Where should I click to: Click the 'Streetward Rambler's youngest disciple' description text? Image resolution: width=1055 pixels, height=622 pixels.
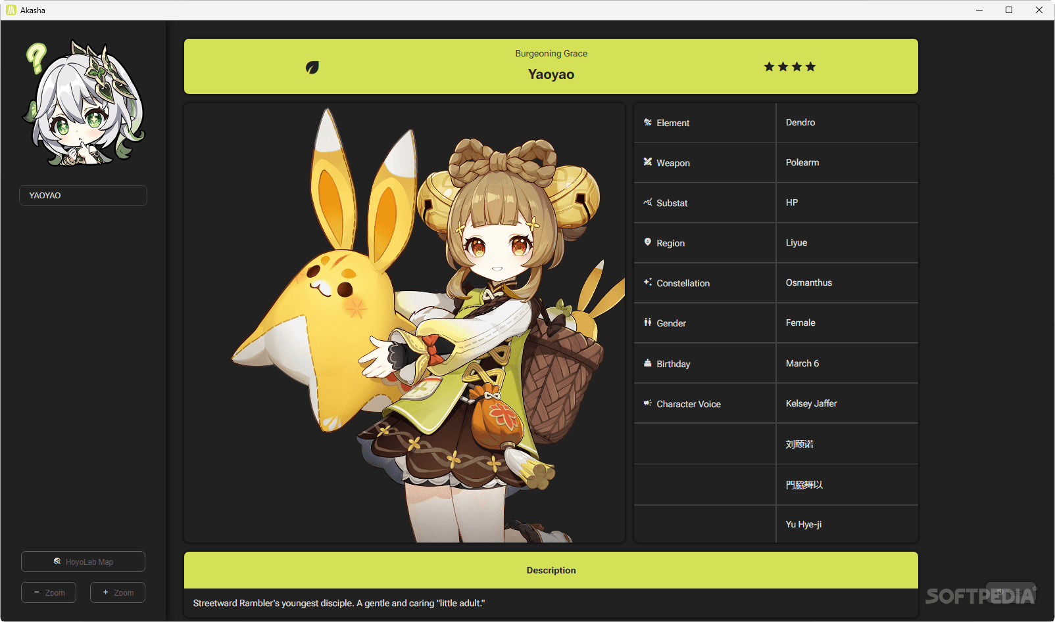[339, 603]
